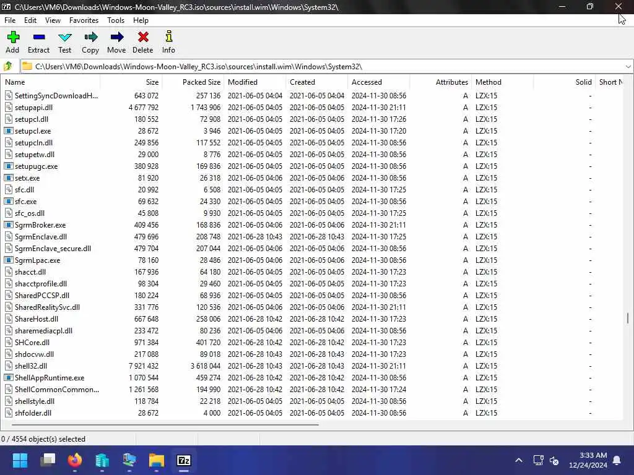Select the SgrmLpac.exe file

click(37, 260)
